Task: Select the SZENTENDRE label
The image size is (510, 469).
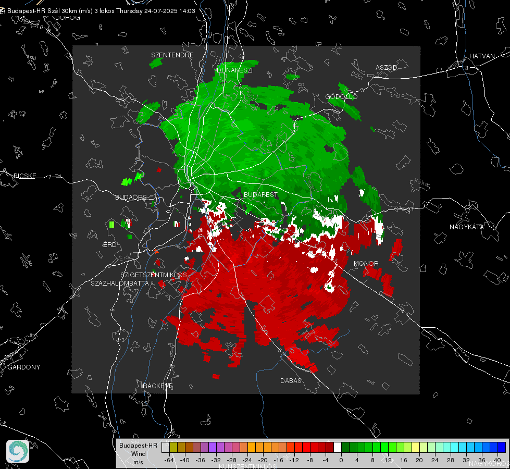Action: tap(172, 55)
